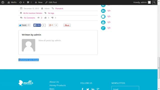Screen dimensions: 160x90
Task: Click the views eye icon
Action: (38, 18)
